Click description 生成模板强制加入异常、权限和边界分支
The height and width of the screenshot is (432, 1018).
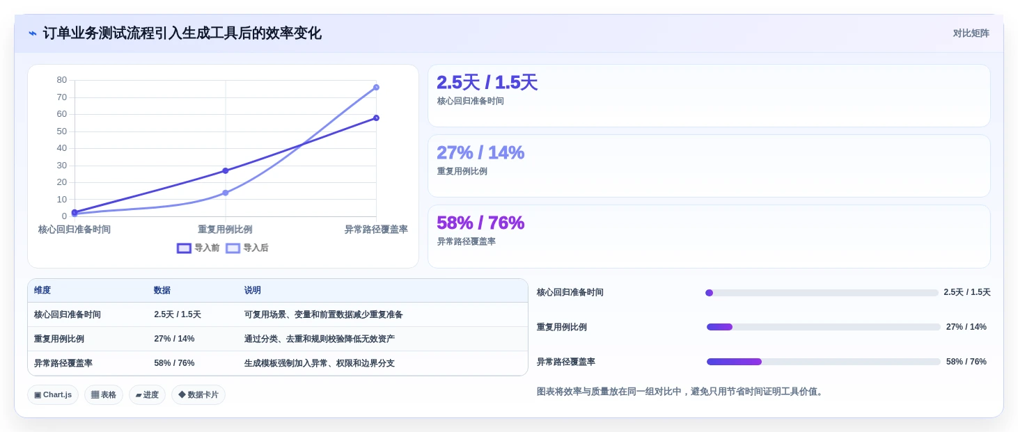pyautogui.click(x=320, y=364)
